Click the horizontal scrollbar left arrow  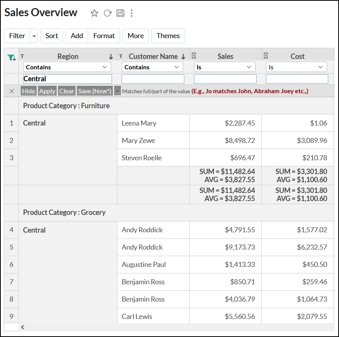23,327
